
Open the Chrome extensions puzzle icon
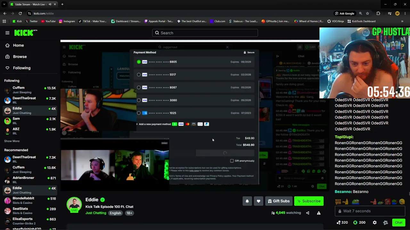pos(378,13)
